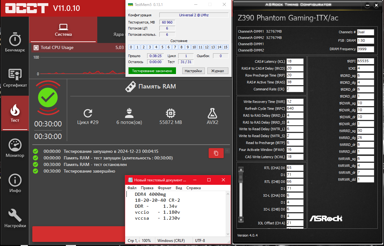384x246 pixels.
Task: Click the ASRock logo in Timing Configurator
Action: coord(326,218)
